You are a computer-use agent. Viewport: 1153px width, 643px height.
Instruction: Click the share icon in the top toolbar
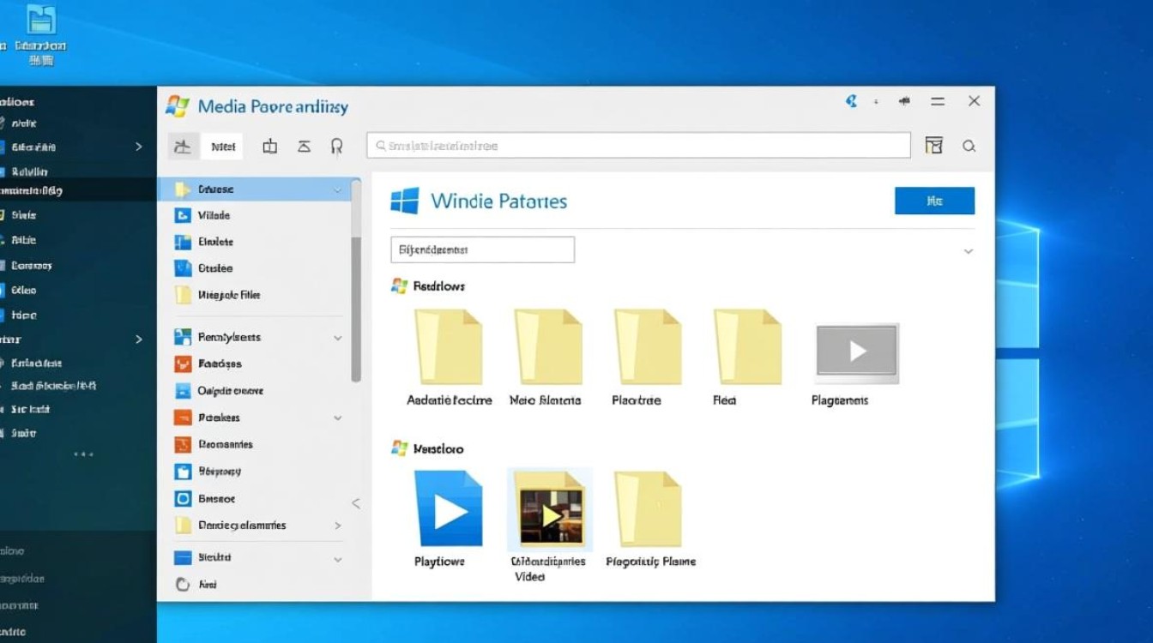(x=269, y=146)
